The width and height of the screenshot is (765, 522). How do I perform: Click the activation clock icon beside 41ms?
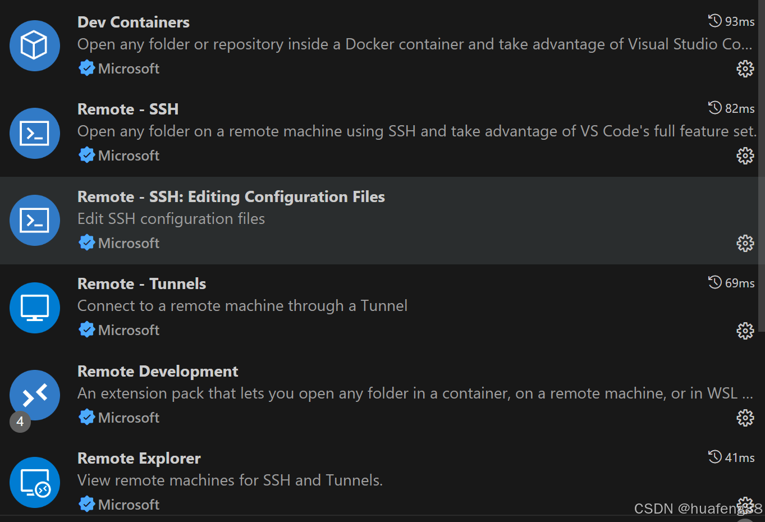click(x=714, y=457)
